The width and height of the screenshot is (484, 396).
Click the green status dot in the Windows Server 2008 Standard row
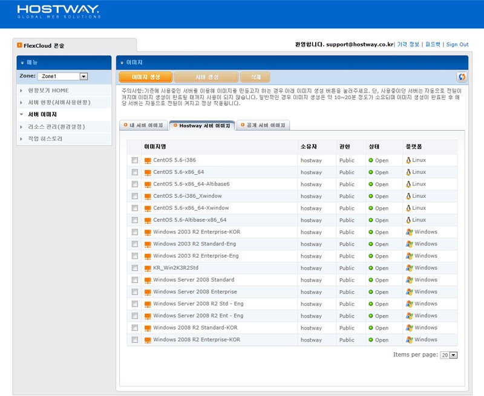[371, 280]
